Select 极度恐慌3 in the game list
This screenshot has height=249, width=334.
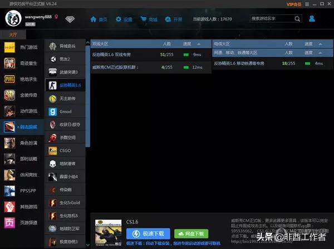pyautogui.click(x=65, y=242)
